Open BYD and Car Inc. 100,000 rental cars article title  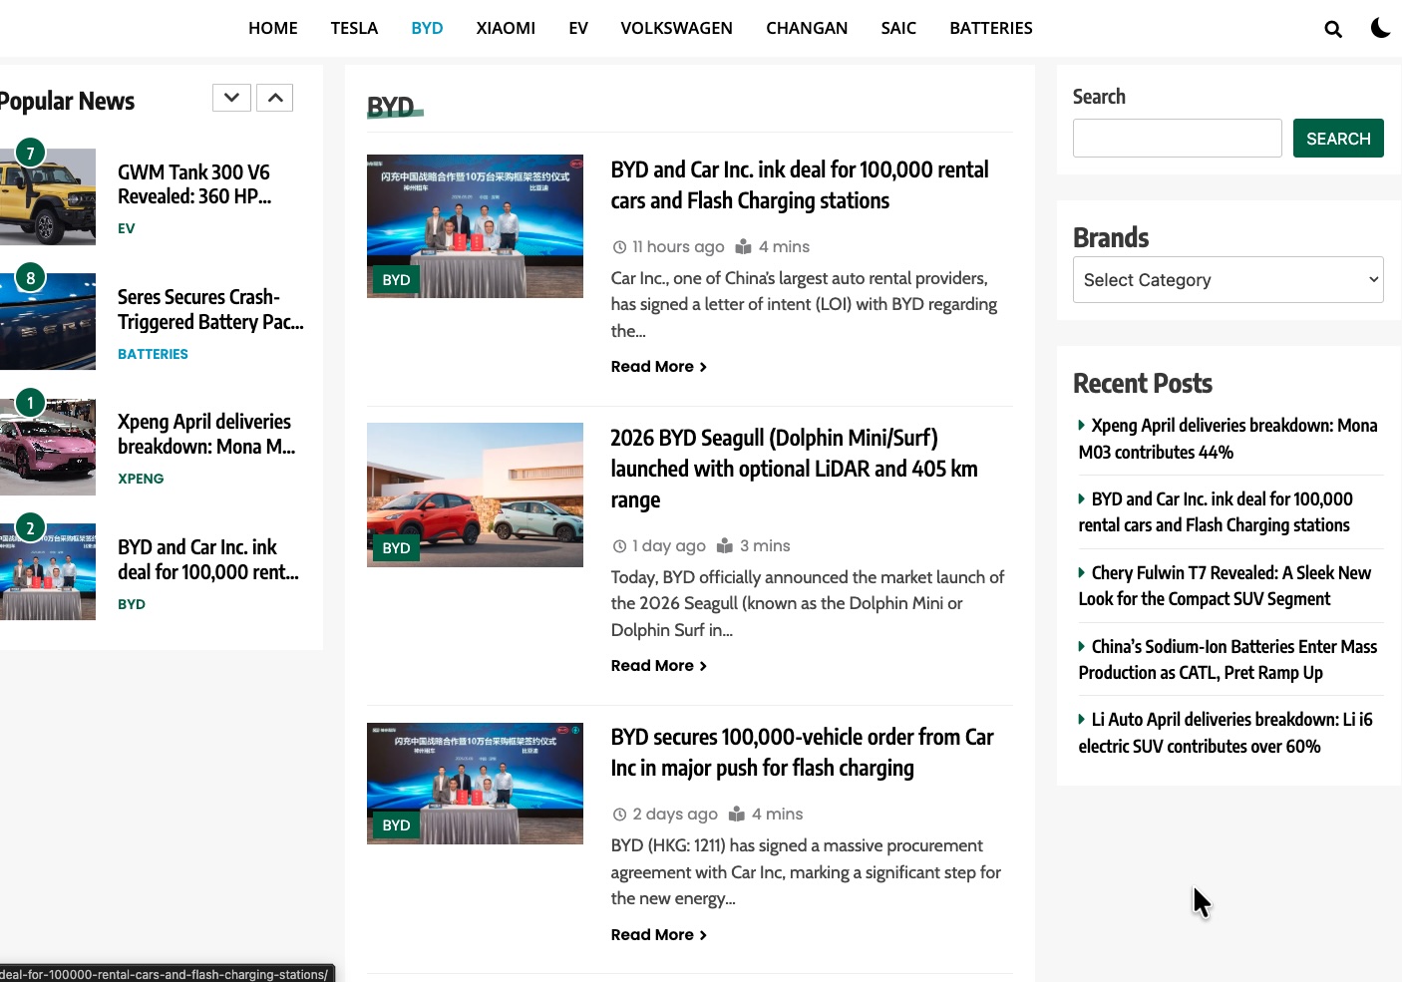800,185
